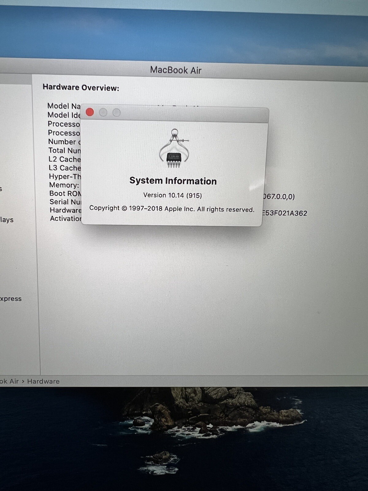Click the System Information calipers chip icon
This screenshot has width=368, height=491.
[174, 148]
